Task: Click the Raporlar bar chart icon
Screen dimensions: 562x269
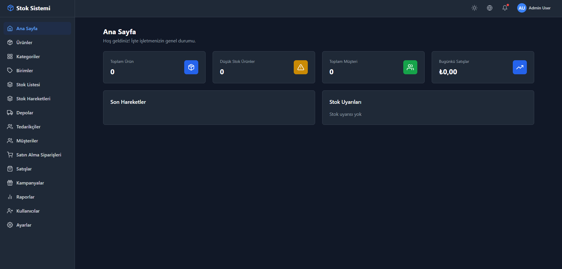Action: [x=10, y=197]
